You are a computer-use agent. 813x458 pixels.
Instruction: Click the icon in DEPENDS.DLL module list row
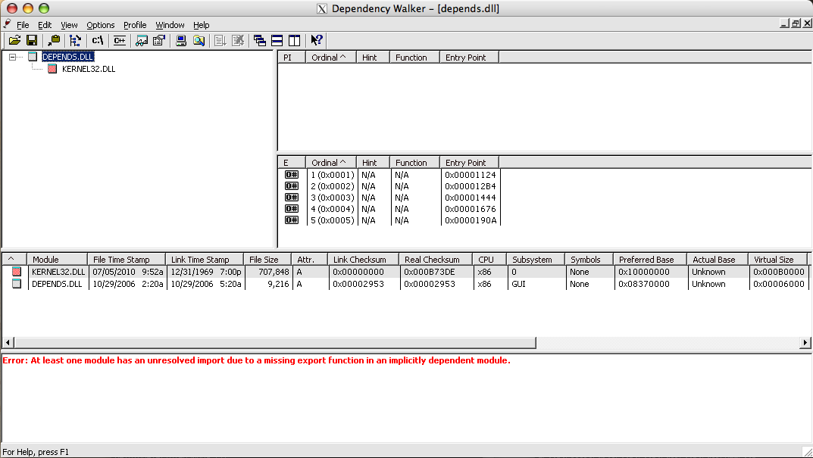[17, 284]
